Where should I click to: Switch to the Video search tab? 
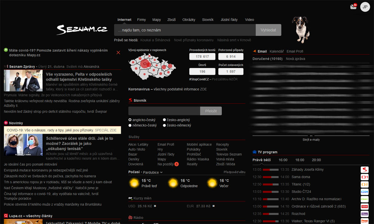(x=249, y=19)
